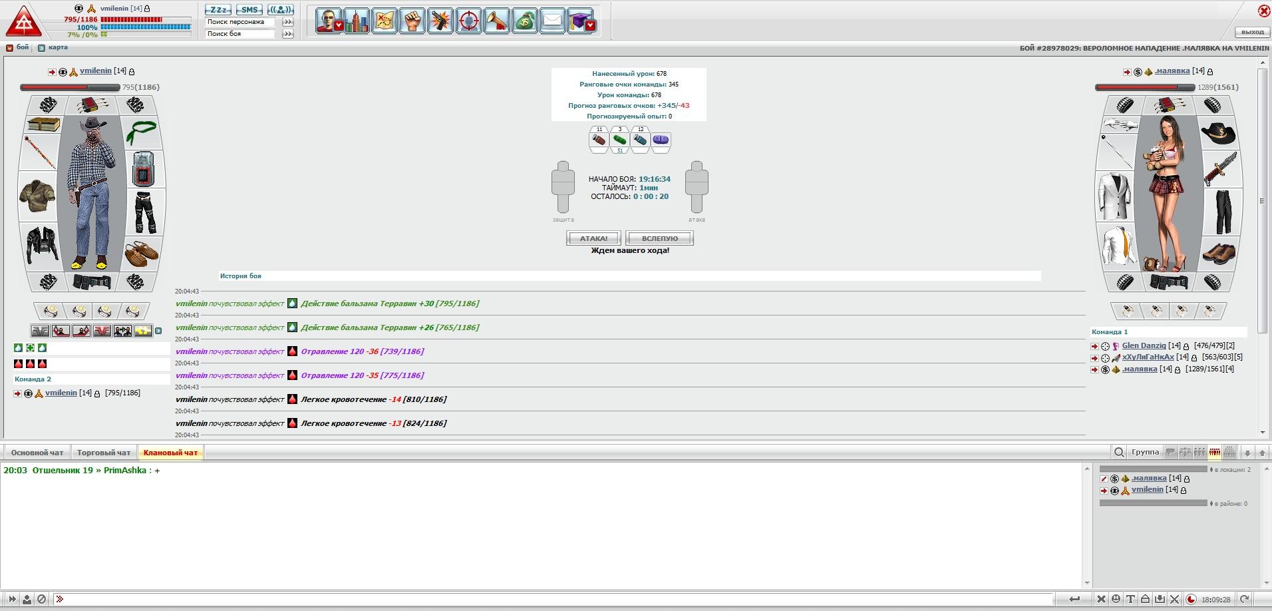1272x611 pixels.
Task: Click the combat knife slot on .малявка
Action: (1220, 168)
